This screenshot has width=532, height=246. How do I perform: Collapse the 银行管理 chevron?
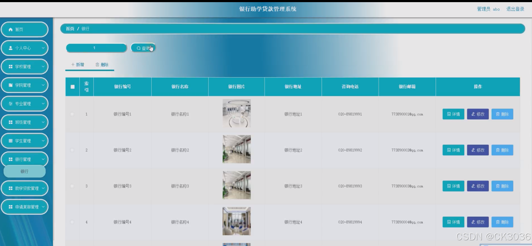(x=43, y=159)
